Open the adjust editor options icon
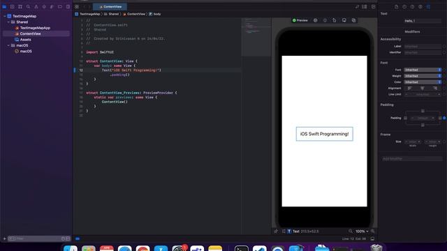 (x=365, y=6)
